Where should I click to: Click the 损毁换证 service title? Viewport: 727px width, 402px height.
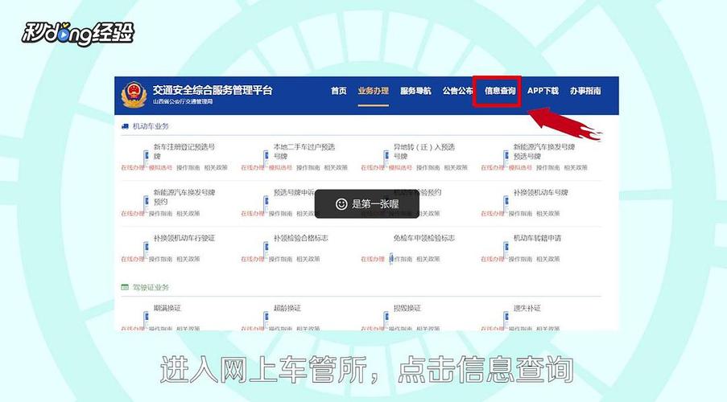(x=407, y=308)
